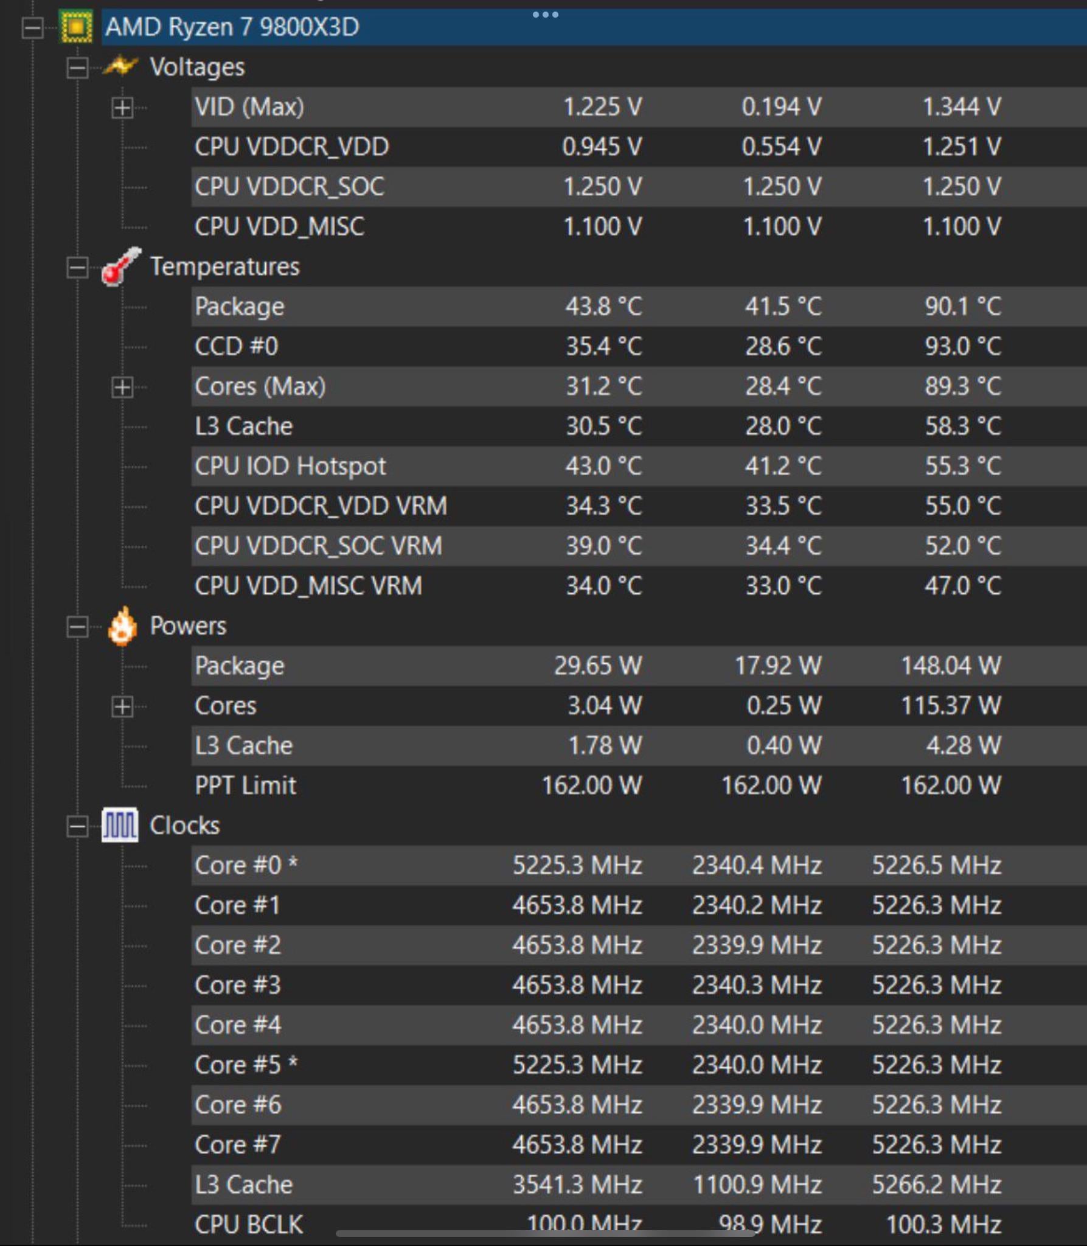The width and height of the screenshot is (1087, 1246).
Task: Collapse the Voltages section
Action: click(77, 67)
